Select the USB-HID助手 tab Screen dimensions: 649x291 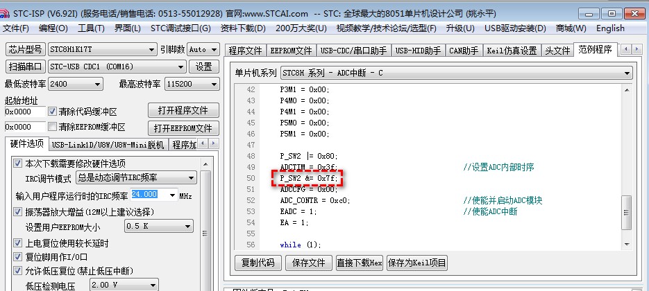click(x=418, y=51)
